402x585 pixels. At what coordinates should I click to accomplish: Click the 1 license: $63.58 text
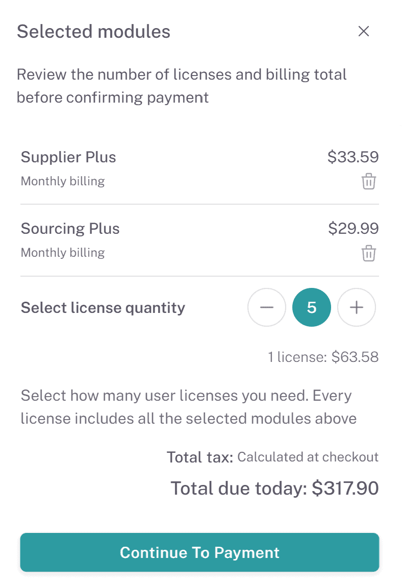point(323,357)
